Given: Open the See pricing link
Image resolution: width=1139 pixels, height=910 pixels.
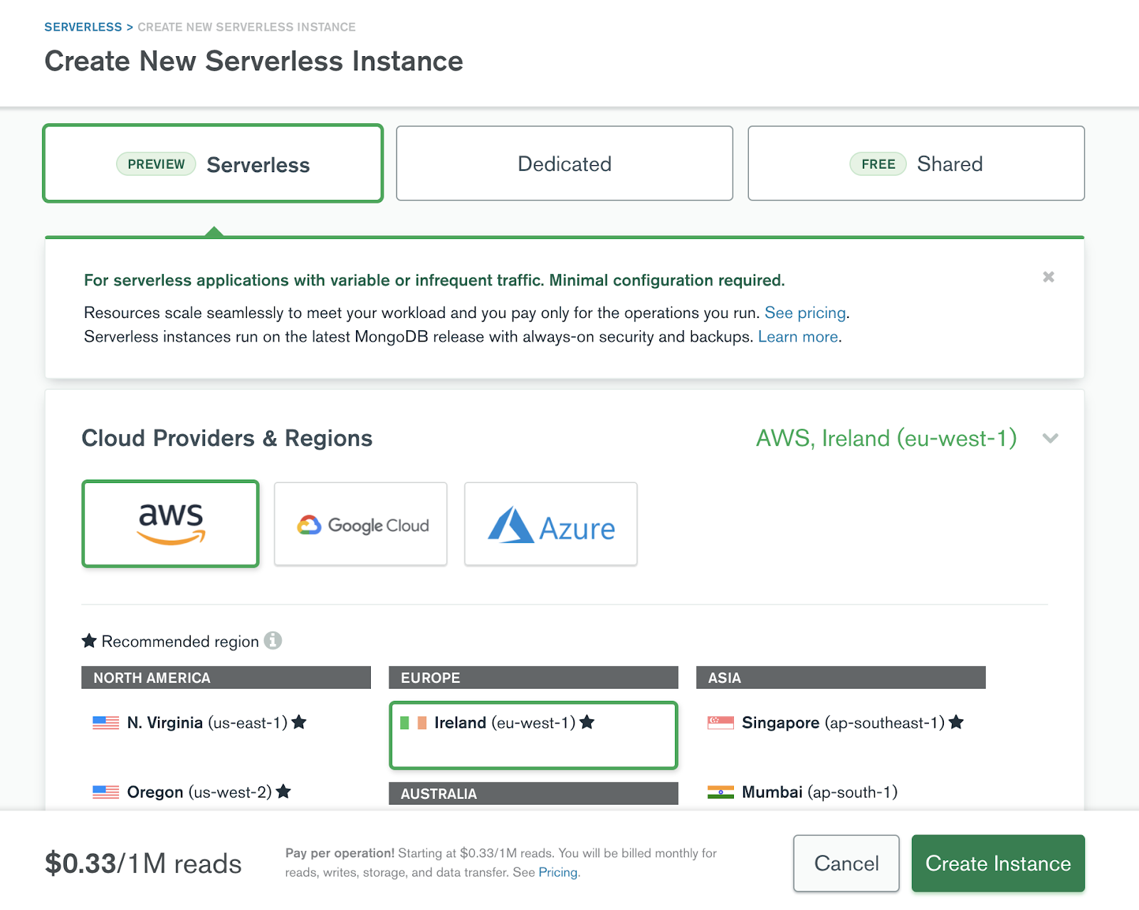Looking at the screenshot, I should pos(804,312).
